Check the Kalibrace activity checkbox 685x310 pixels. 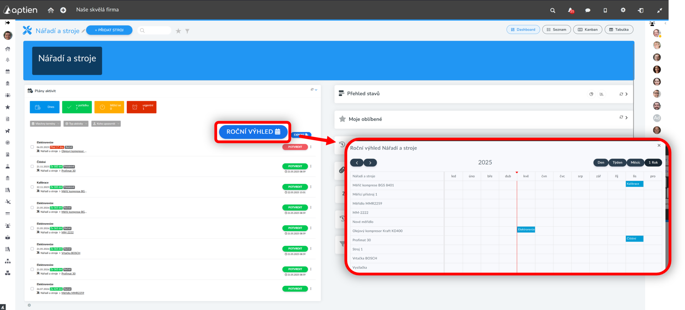[32, 187]
